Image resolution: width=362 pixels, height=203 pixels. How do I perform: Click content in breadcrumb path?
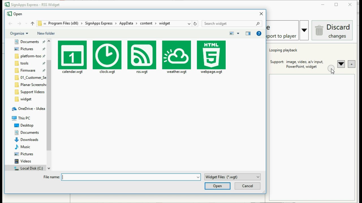tap(146, 23)
